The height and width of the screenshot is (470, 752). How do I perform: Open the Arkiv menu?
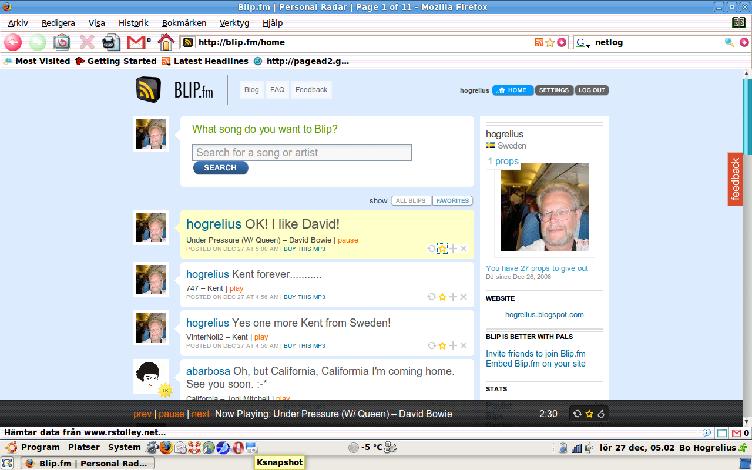pyautogui.click(x=18, y=23)
